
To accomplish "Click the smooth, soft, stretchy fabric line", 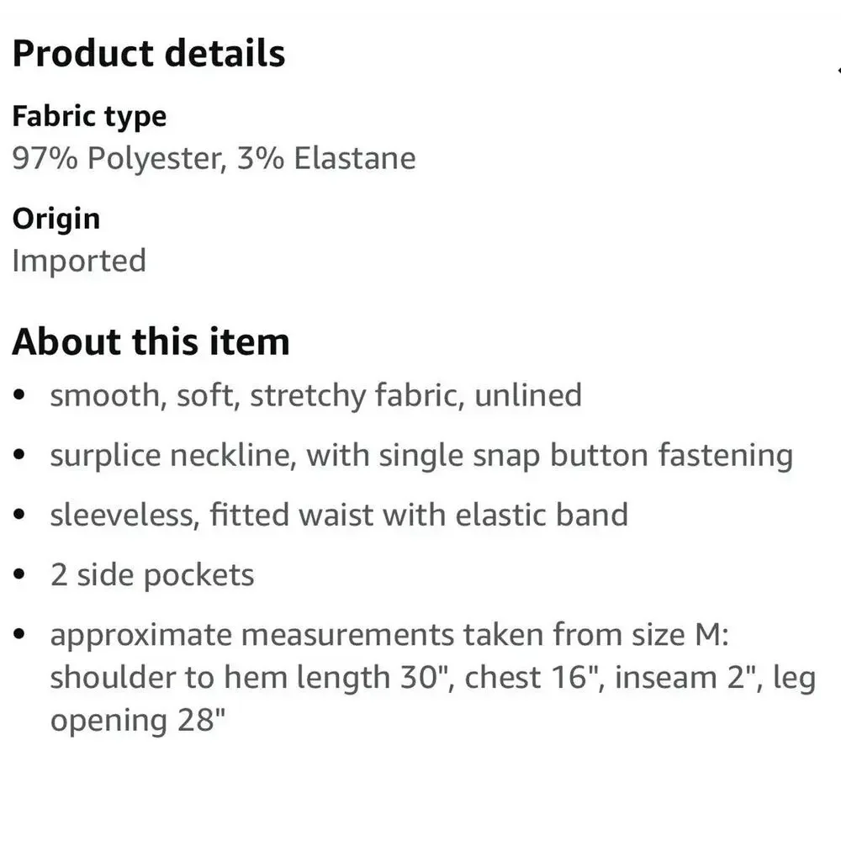I will [315, 395].
